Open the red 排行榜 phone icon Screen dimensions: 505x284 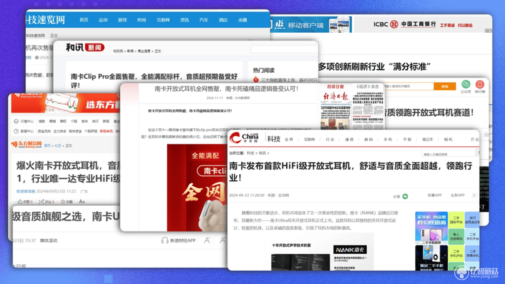click(480, 85)
